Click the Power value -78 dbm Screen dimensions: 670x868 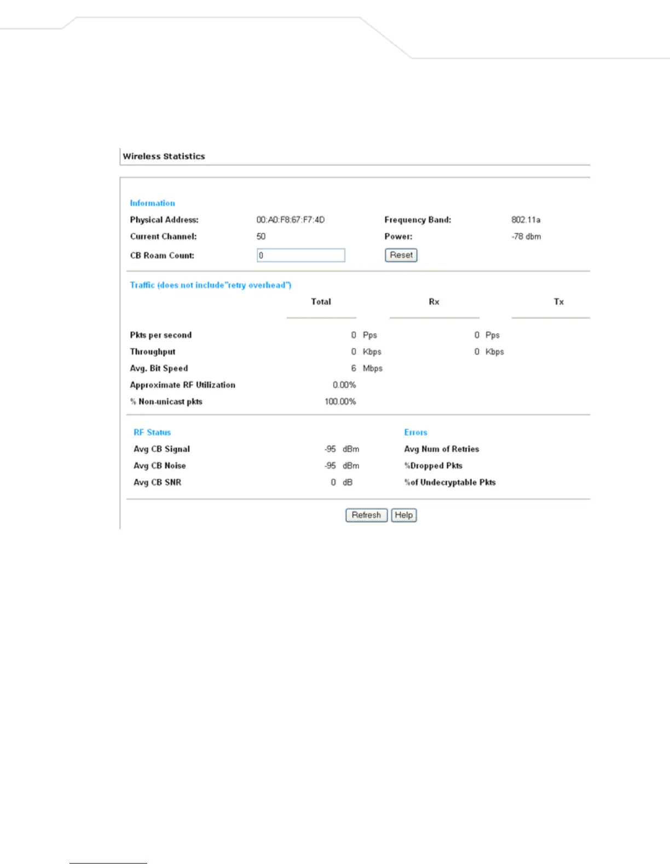(x=526, y=237)
